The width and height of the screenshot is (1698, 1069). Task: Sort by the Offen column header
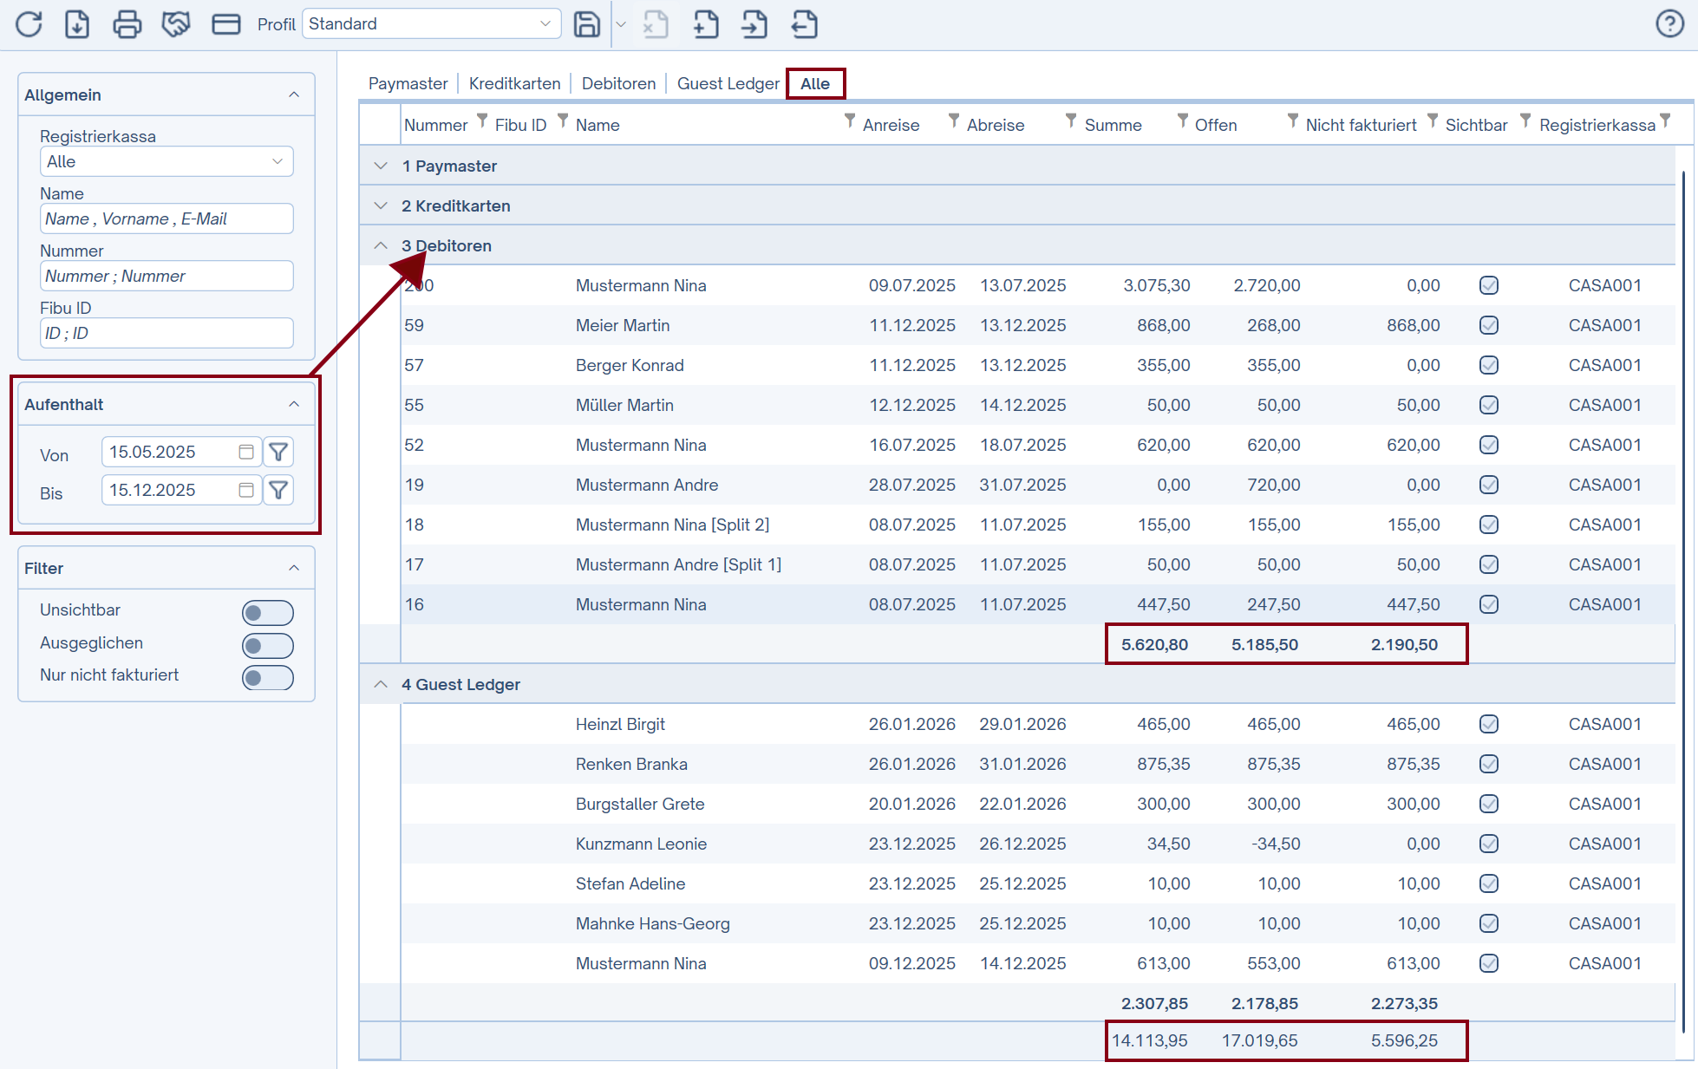(x=1215, y=125)
